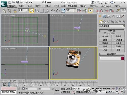
Task: Collapse the 对象类型 rollout
Action: coord(112,31)
